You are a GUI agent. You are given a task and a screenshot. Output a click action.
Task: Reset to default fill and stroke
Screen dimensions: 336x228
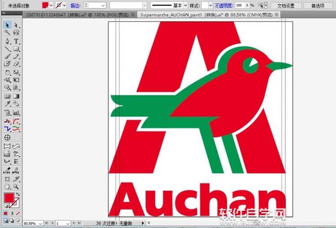[6, 206]
